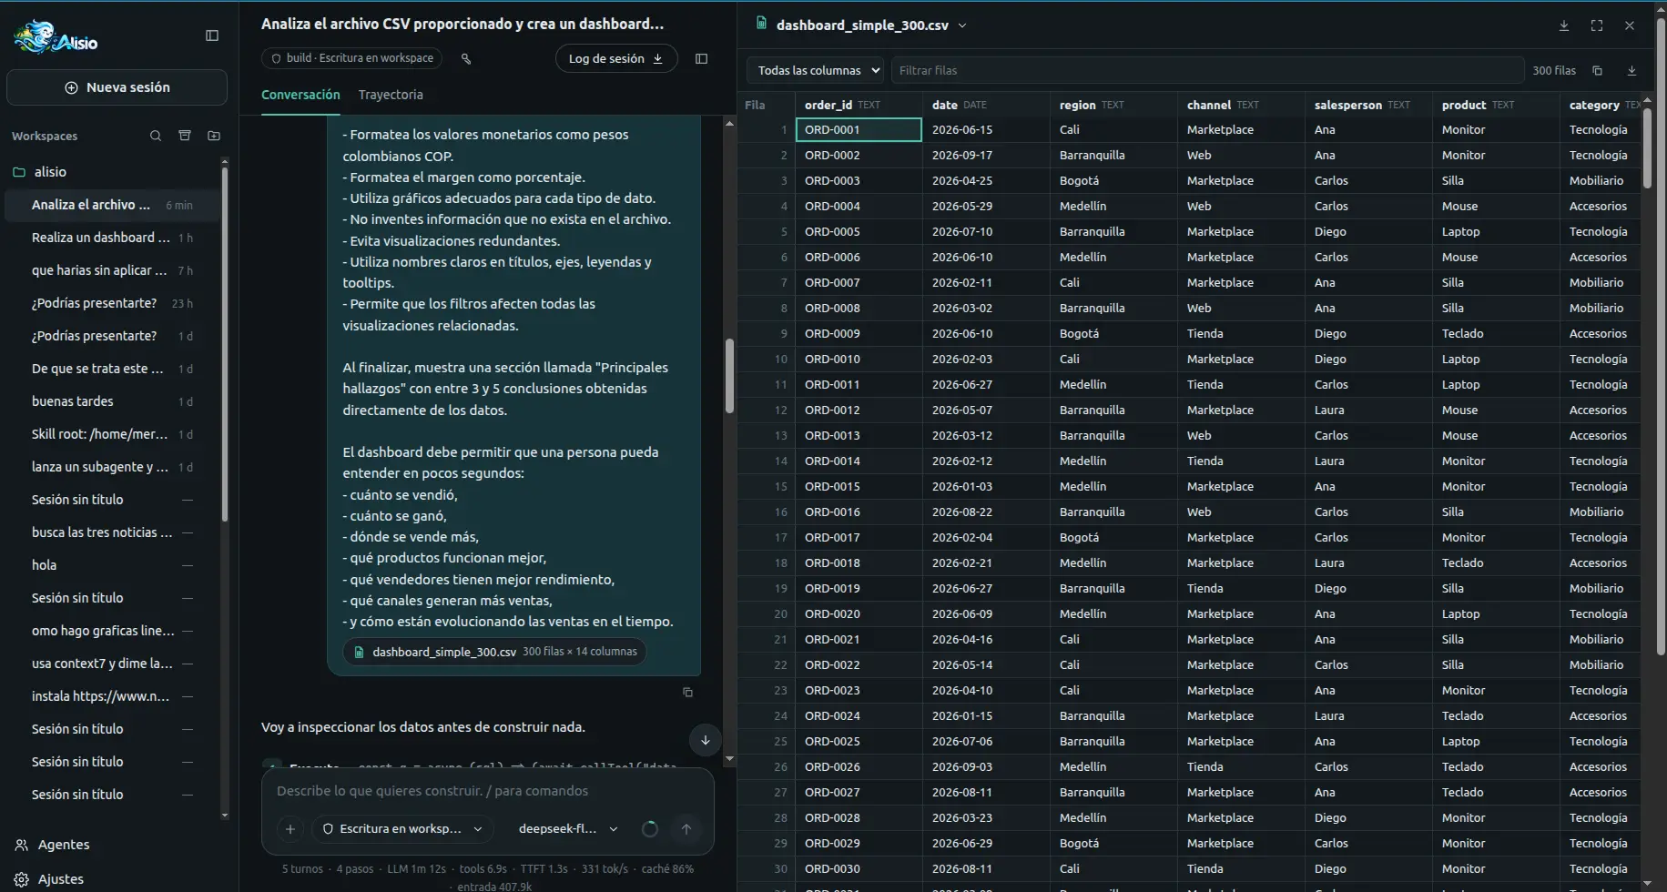Click build · Escritura en workspace badge
Image resolution: width=1667 pixels, height=892 pixels.
[352, 58]
